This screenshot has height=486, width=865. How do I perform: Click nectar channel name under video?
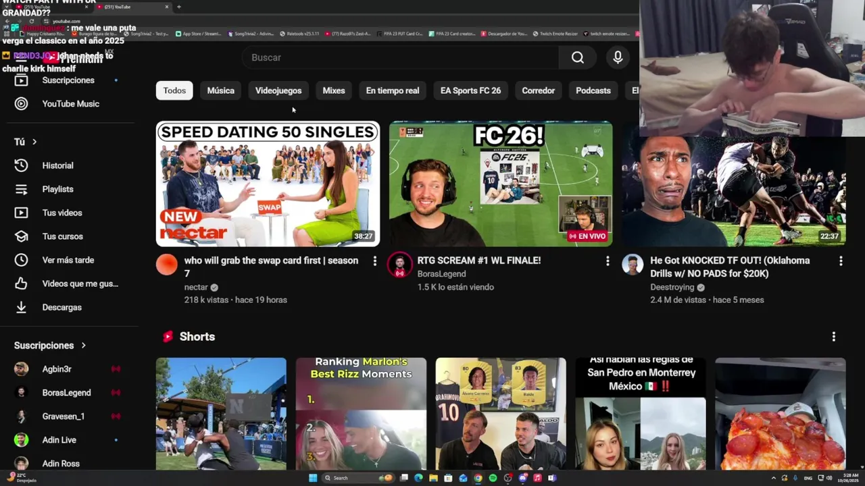[x=196, y=287]
